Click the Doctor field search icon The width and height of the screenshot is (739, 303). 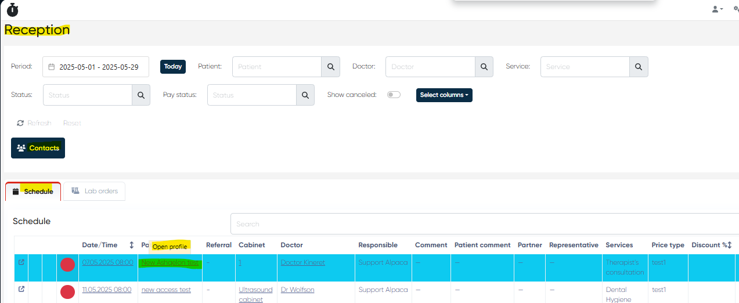pos(484,67)
